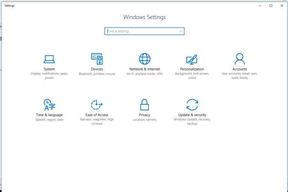Open the Time & language clock icon
The width and height of the screenshot is (288, 192).
[49, 105]
